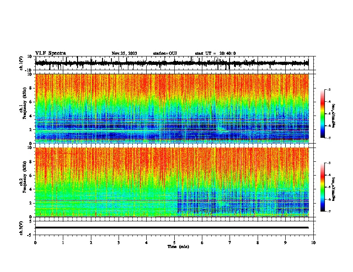Screen dimensions: 353x272
Task: Click inside the ch.2 spectrogram panel
Action: coord(172,182)
